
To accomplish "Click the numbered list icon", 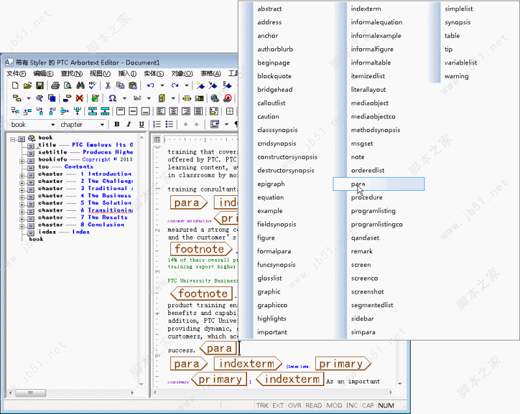I will click(157, 124).
